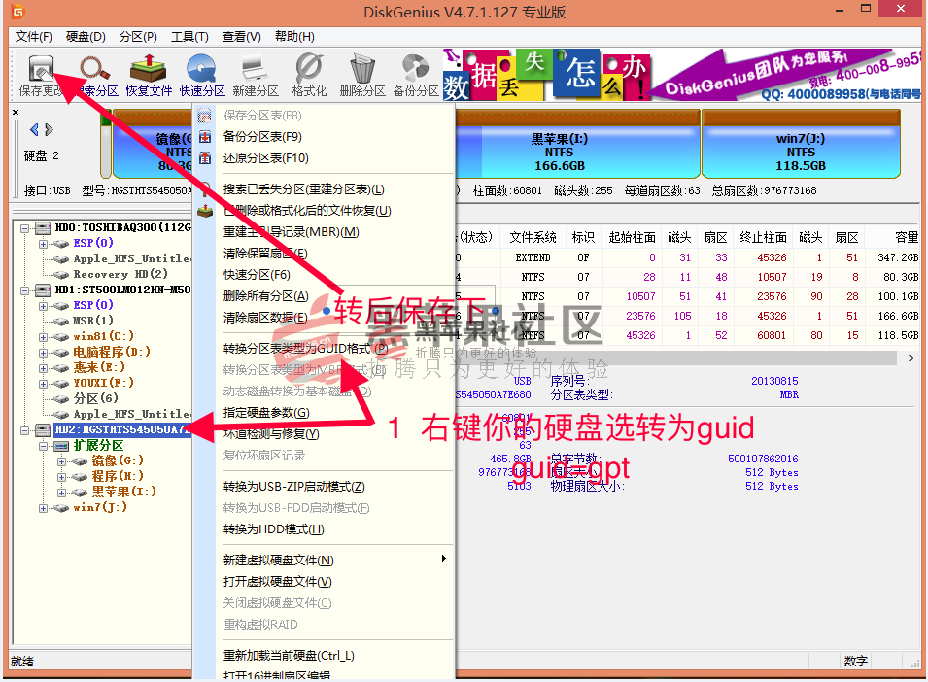Collapse the HD2 HGST tree node

click(x=25, y=430)
